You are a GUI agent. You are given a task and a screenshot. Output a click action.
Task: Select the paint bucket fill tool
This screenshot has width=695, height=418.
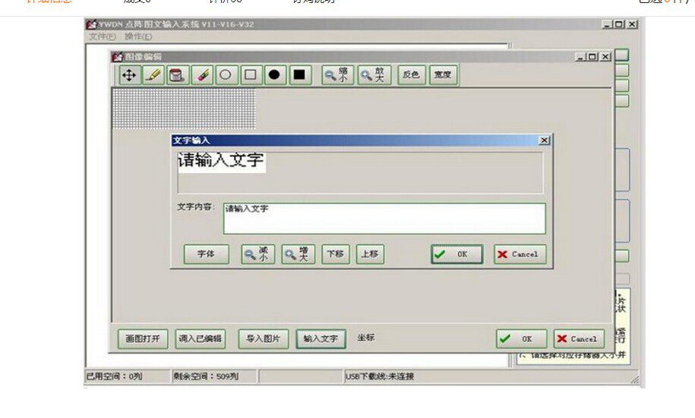(x=177, y=75)
